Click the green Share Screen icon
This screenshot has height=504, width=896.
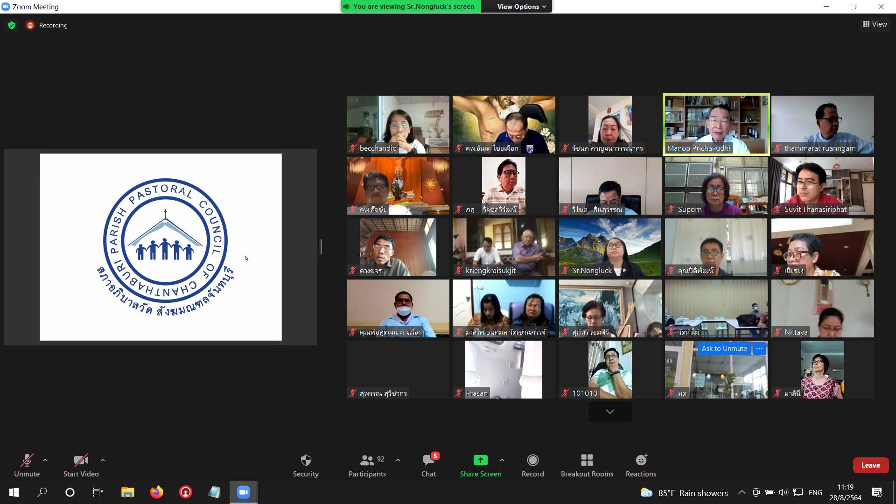click(480, 460)
